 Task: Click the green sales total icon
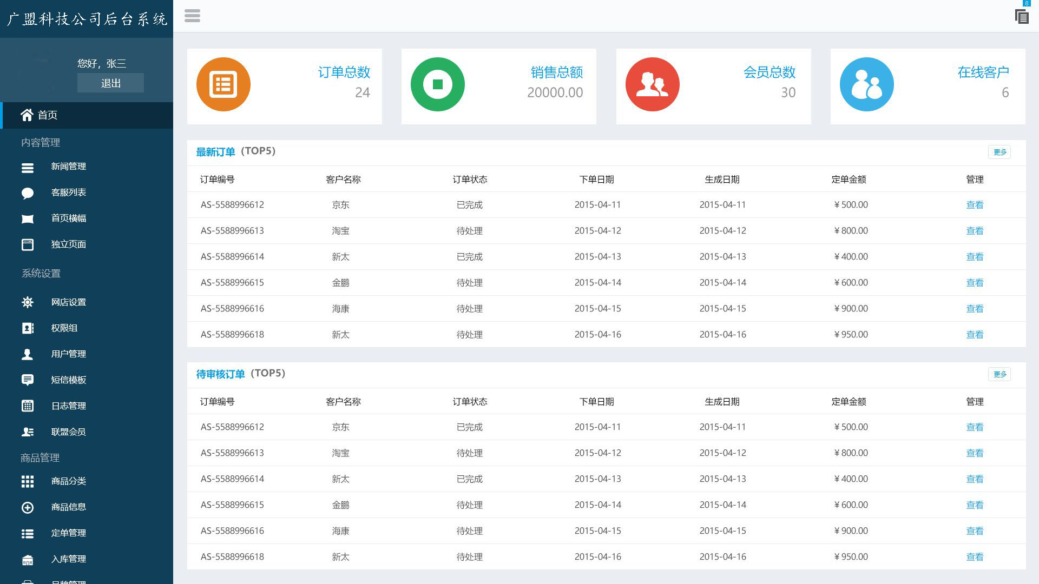[x=438, y=84]
